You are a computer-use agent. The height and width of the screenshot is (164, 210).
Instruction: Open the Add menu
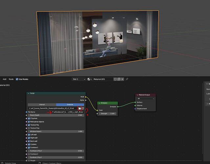pyautogui.click(x=5, y=79)
